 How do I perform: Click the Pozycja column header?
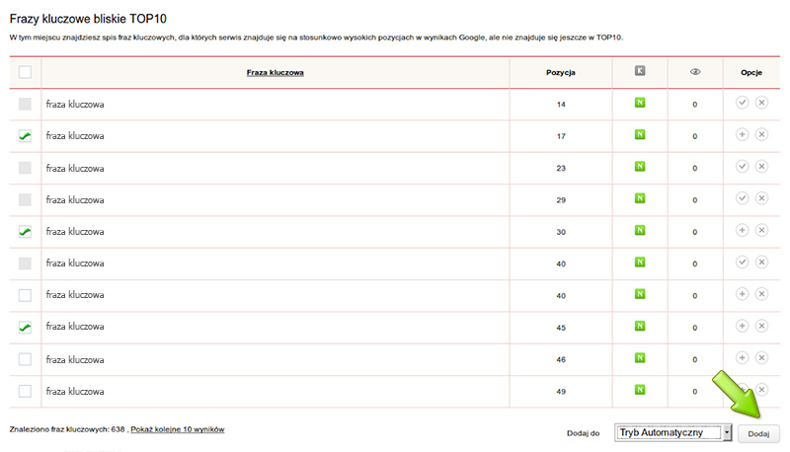560,72
